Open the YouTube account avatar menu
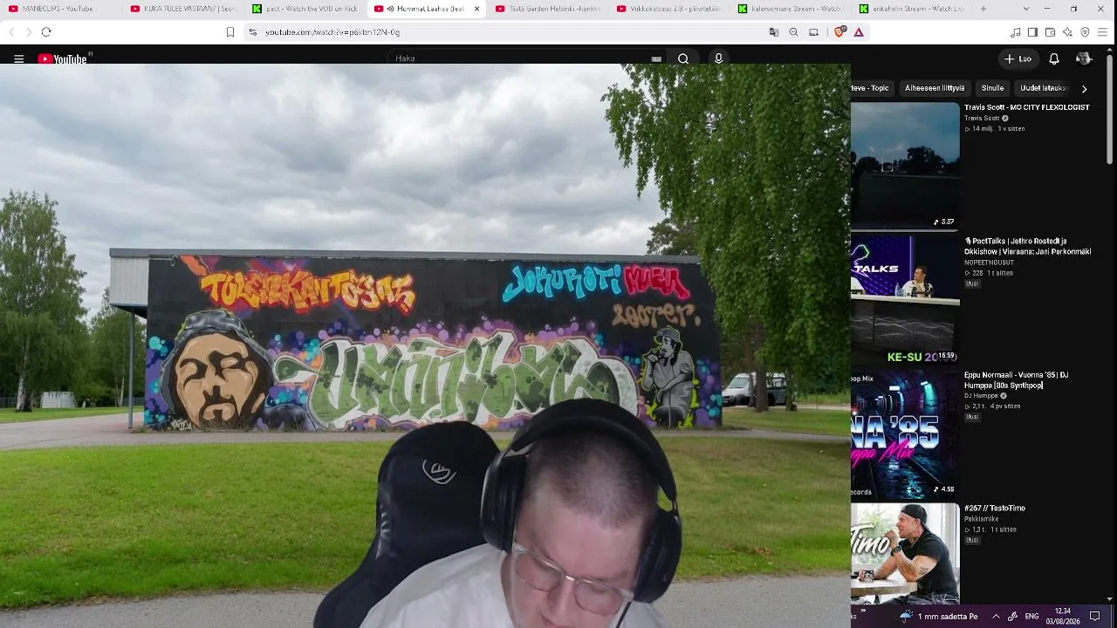The image size is (1117, 628). 1084,59
